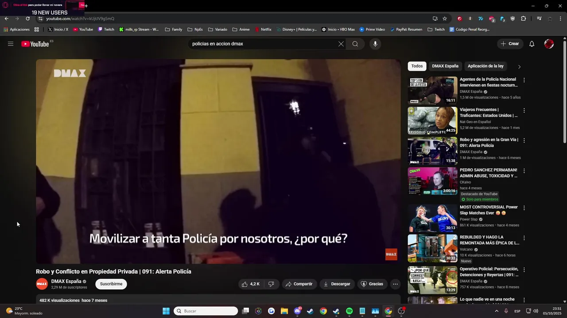Play thumbnail of Viajeros Frecuentes Traficantes
567x318 pixels.
click(432, 121)
